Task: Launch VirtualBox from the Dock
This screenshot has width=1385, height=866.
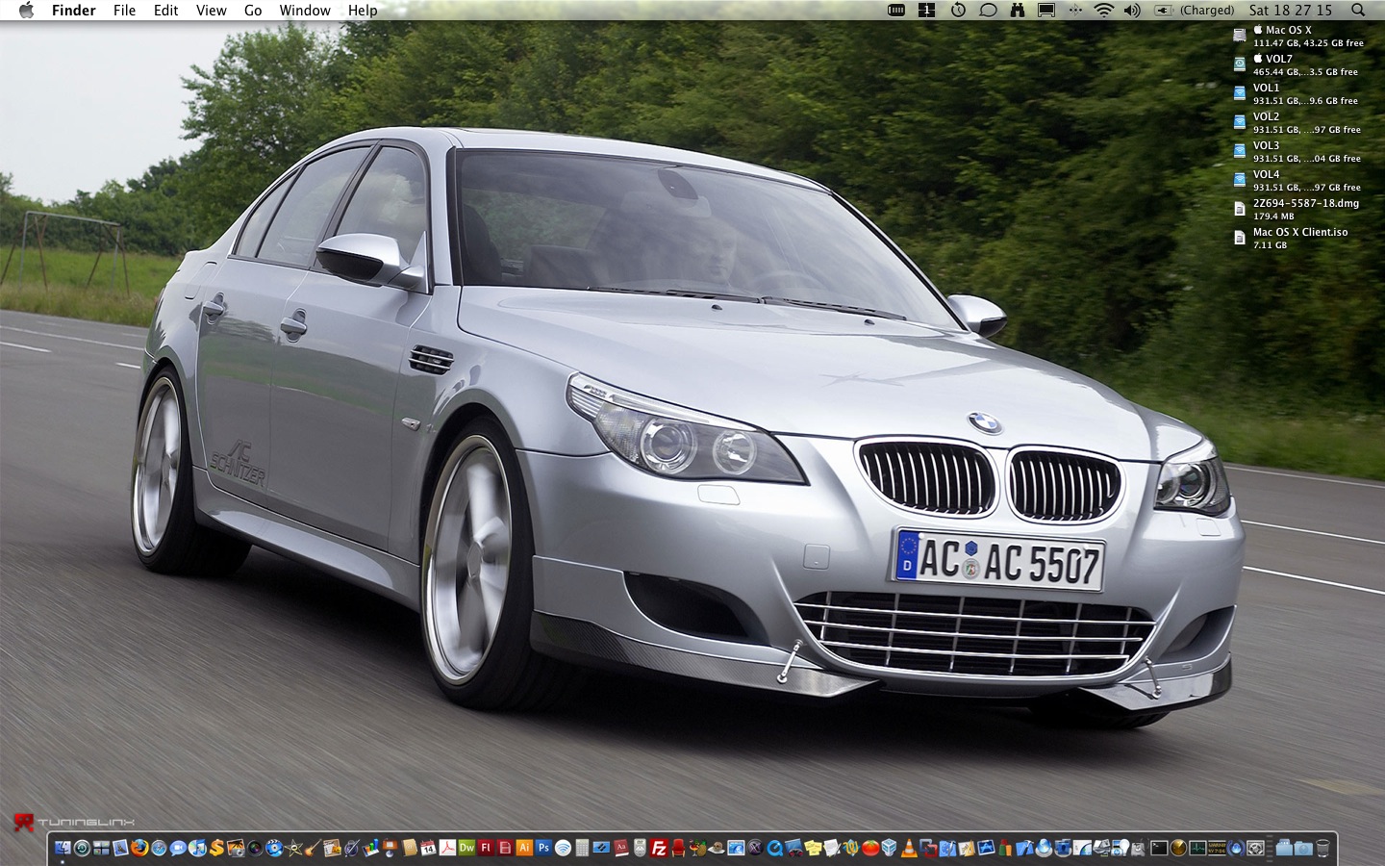Action: click(x=890, y=848)
